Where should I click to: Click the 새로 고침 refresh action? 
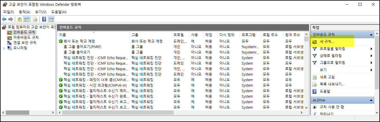[x=327, y=77]
